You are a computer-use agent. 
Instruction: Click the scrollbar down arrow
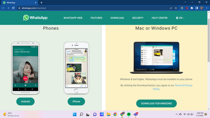click(209, 109)
